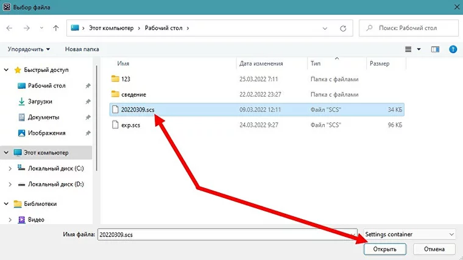Click the pin icon beside 'Документы'
The image size is (463, 260).
coord(88,118)
